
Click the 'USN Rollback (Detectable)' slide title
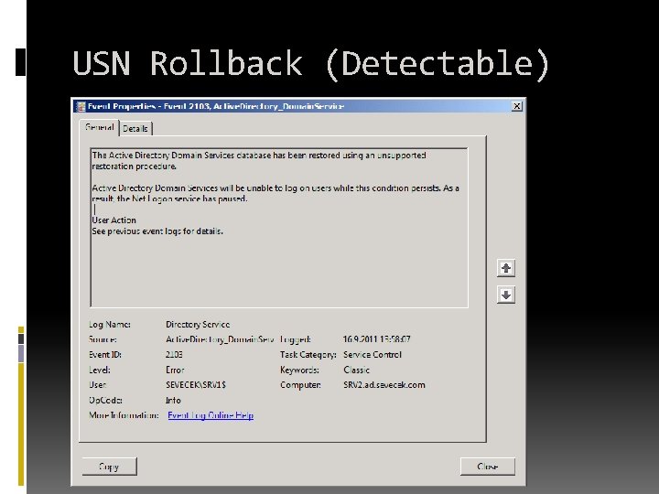311,63
